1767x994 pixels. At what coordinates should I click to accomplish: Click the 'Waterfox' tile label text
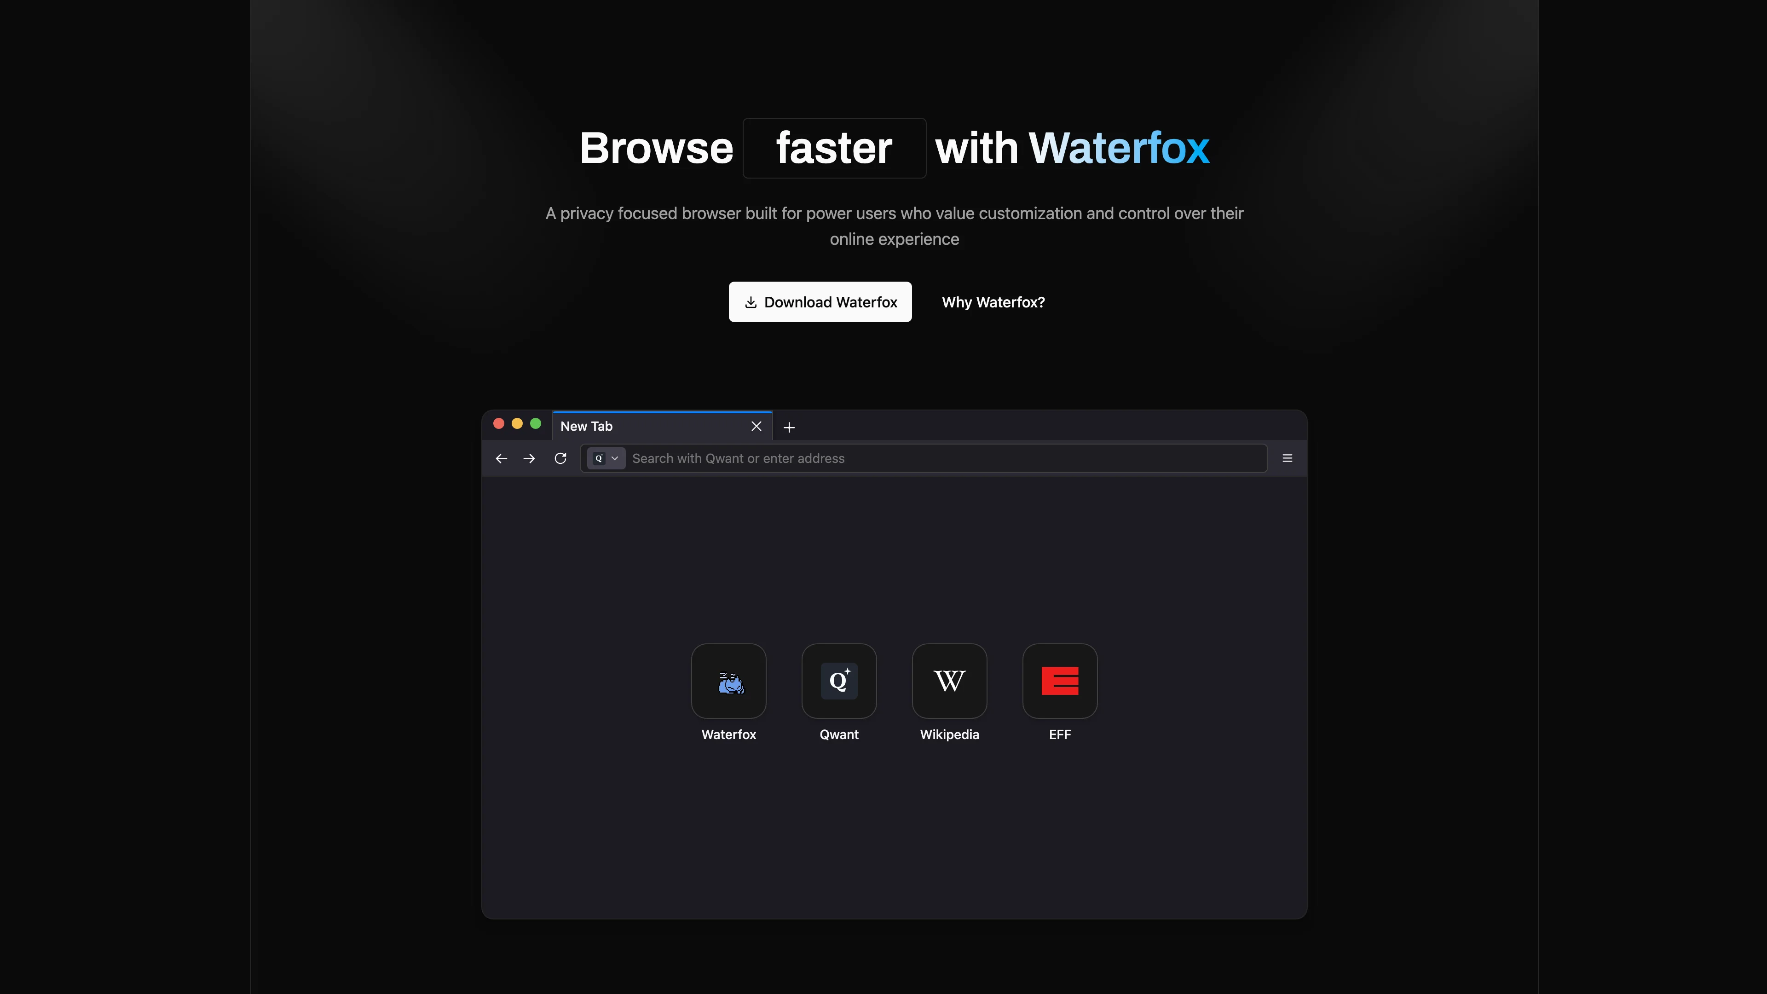[x=728, y=735]
